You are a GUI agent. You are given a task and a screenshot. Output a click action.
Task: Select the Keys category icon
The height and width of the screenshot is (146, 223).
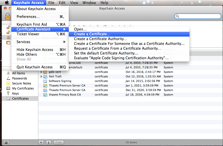[8, 93]
